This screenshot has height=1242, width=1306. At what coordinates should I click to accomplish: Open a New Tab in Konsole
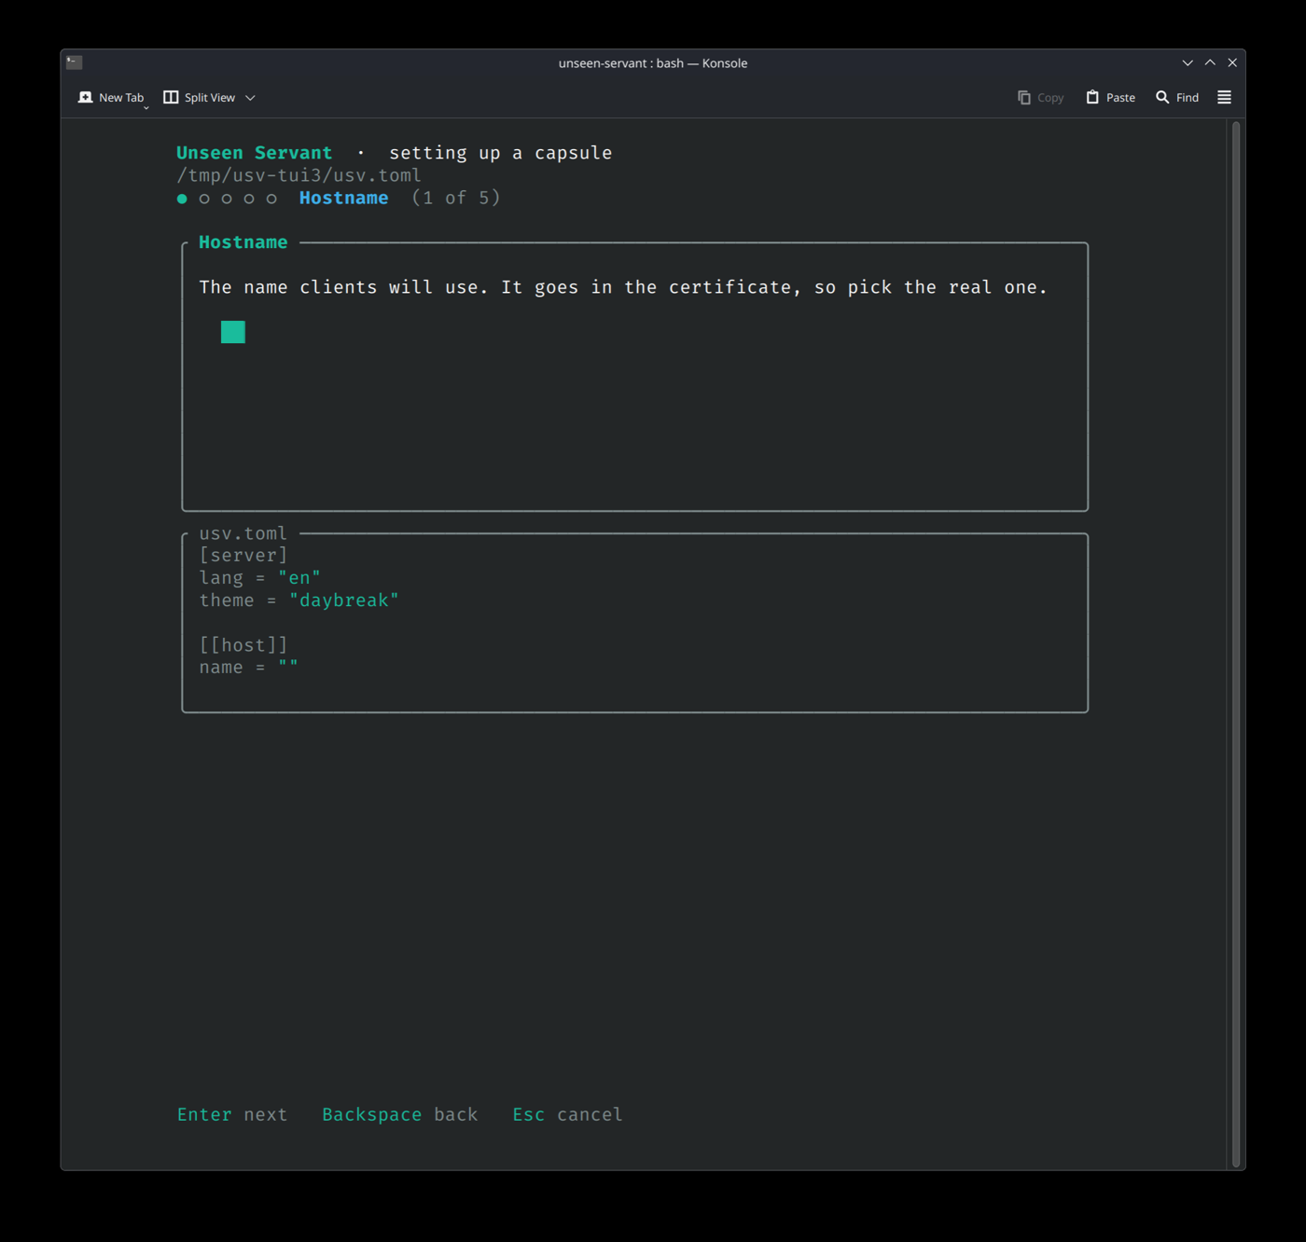(x=112, y=98)
